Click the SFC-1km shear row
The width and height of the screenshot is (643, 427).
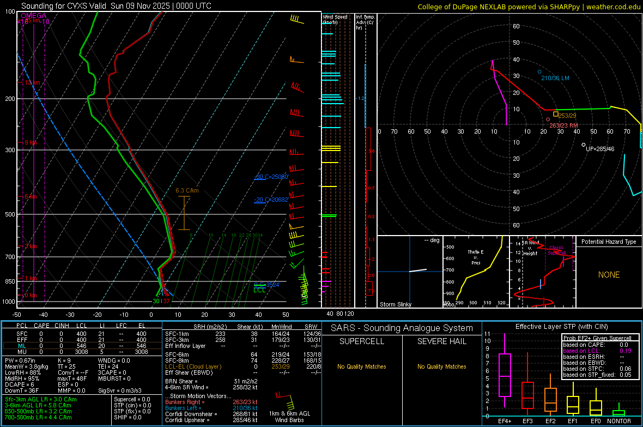click(x=243, y=334)
